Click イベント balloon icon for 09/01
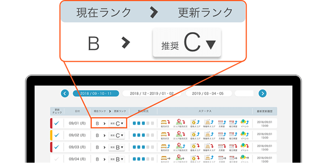Viewport: 327px width, 163px height. click(244, 122)
